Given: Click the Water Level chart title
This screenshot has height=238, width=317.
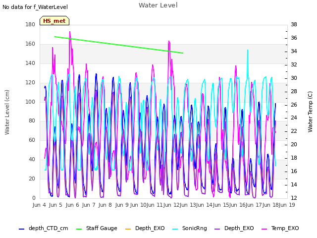Looking at the screenshot, I should (x=158, y=5).
